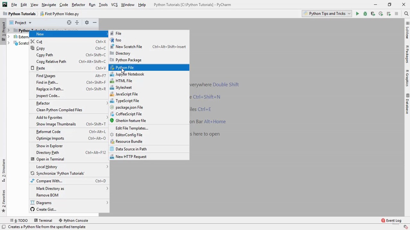410x230 pixels.
Task: Click the profiler icon in the toolbar
Action: (x=381, y=14)
